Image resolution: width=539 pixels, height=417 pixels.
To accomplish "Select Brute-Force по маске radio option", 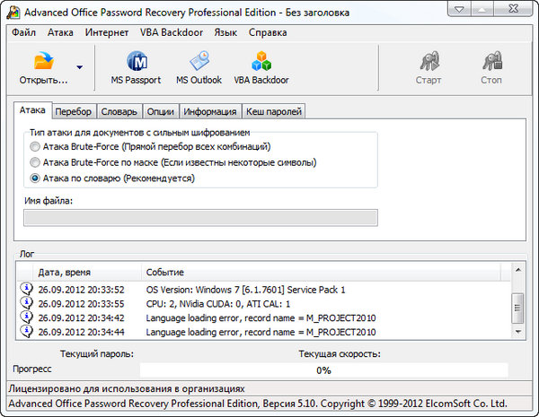I will pyautogui.click(x=35, y=162).
